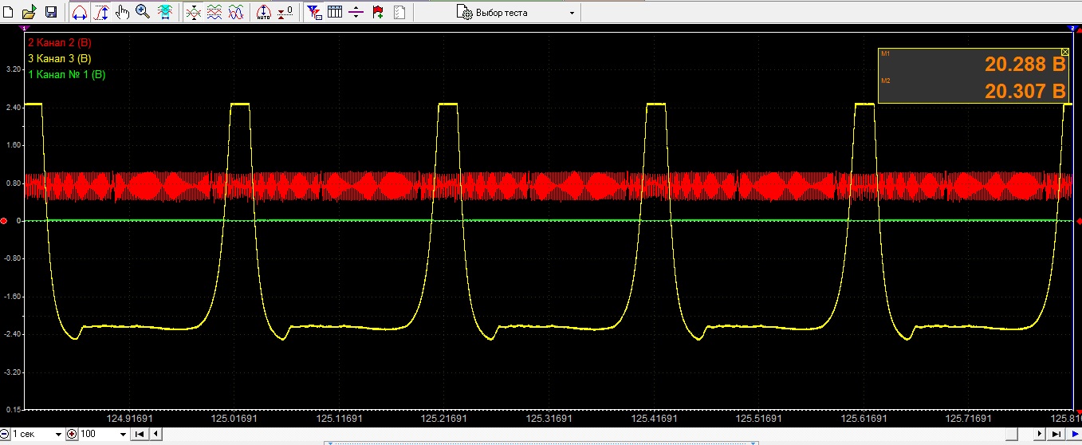Click the blue play button
Image resolution: width=1082 pixels, height=445 pixels.
1073,434
